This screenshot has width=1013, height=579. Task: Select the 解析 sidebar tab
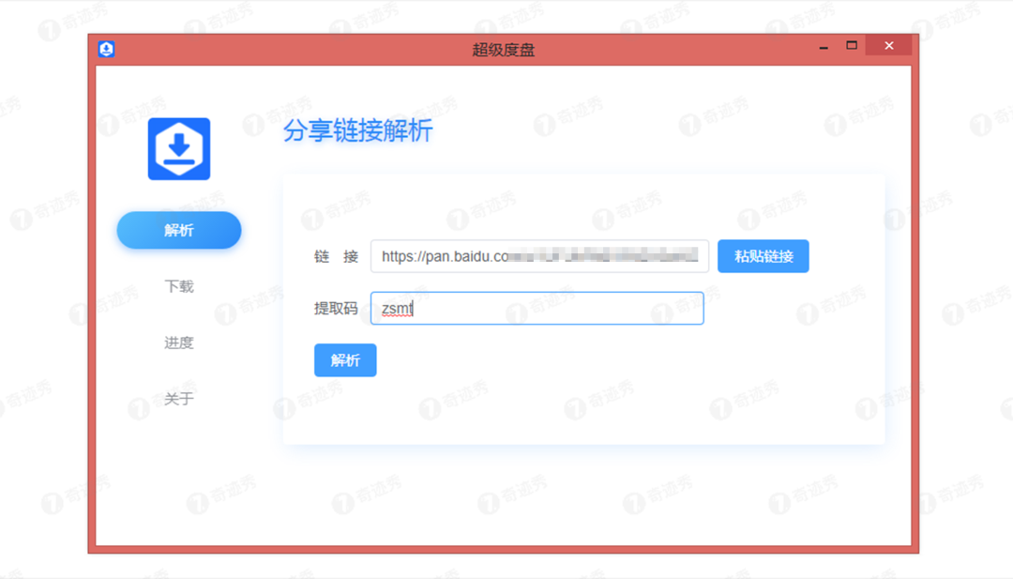pos(179,230)
